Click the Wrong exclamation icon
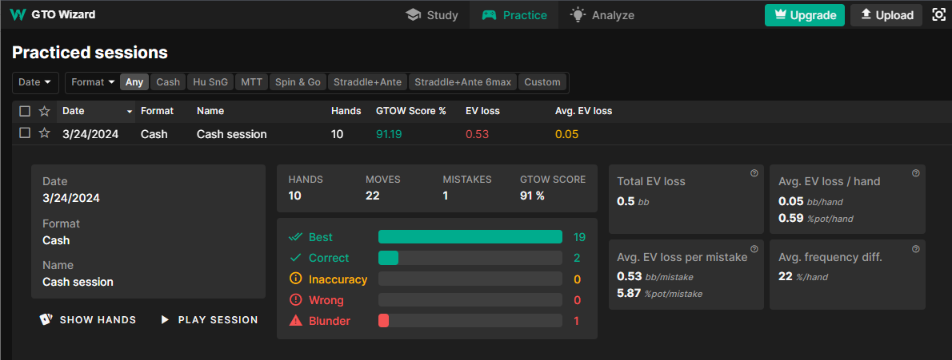 pyautogui.click(x=296, y=300)
